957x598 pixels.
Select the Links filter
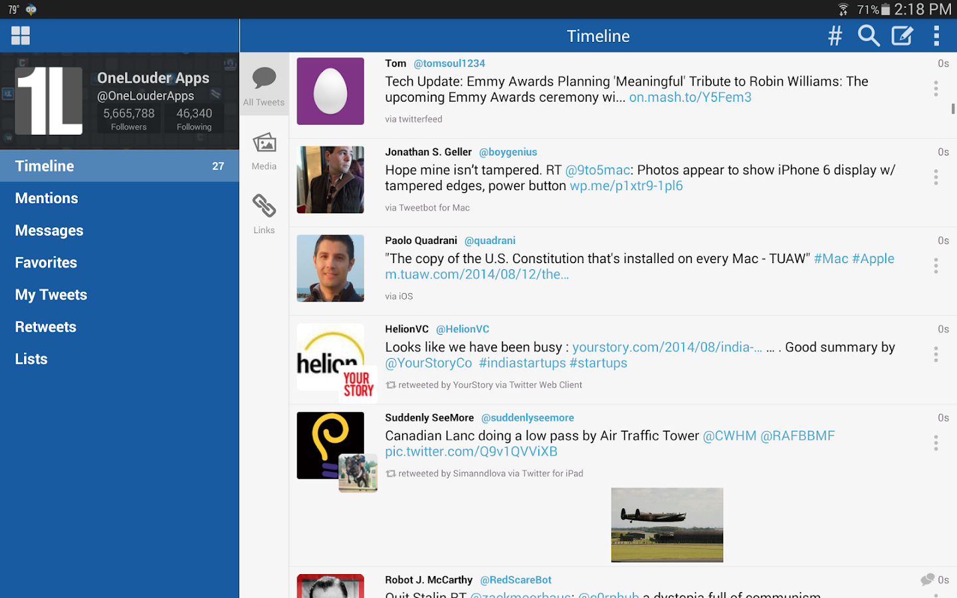coord(264,214)
